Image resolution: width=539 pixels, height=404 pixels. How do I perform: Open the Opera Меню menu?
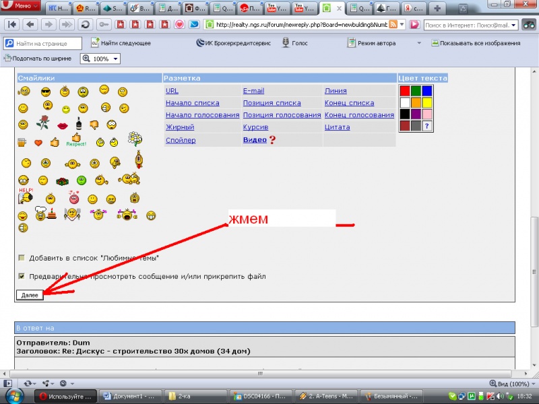click(x=20, y=5)
